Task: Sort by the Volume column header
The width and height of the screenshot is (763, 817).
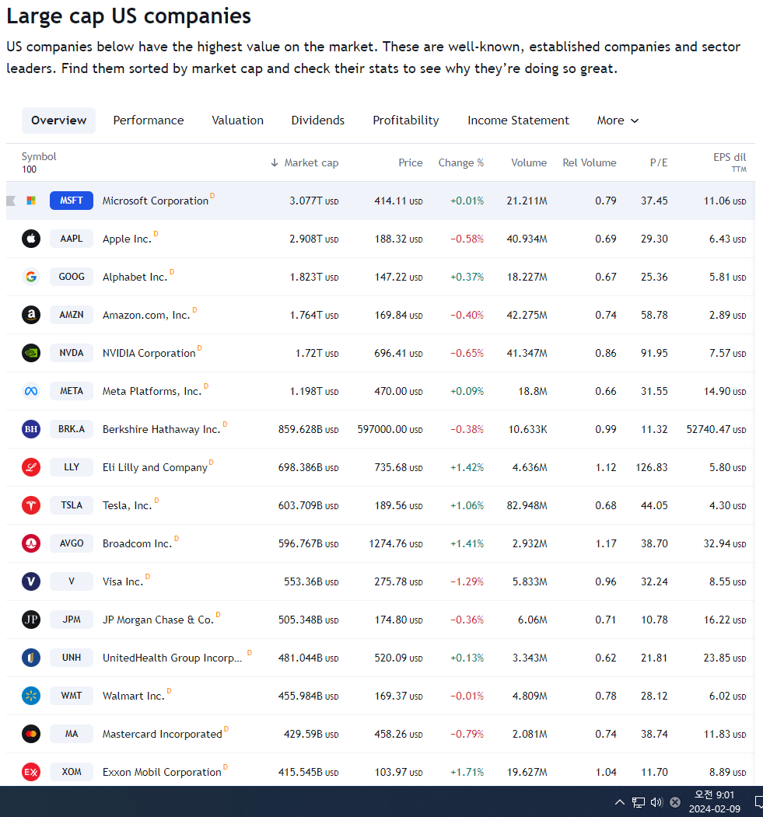Action: 529,163
